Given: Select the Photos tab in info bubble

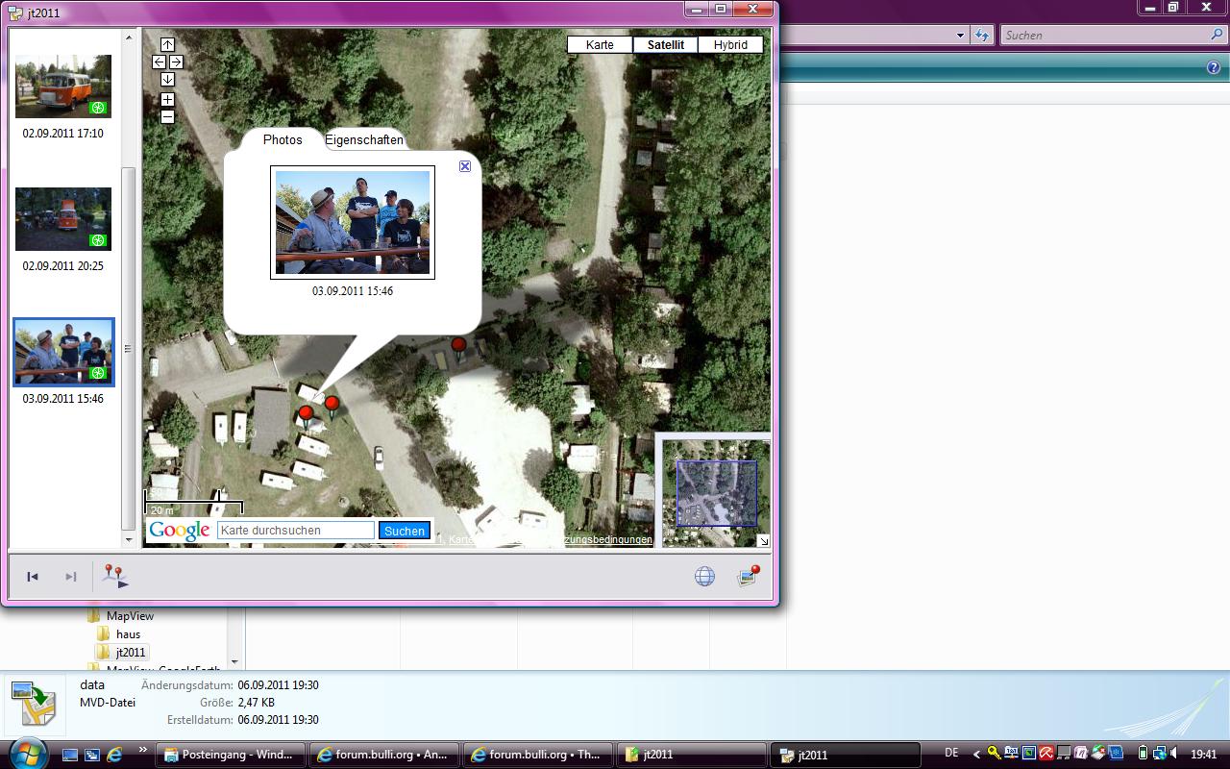Looking at the screenshot, I should coord(283,140).
